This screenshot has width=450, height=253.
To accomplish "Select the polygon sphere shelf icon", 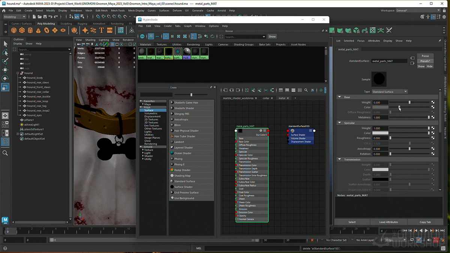I will click(14, 30).
